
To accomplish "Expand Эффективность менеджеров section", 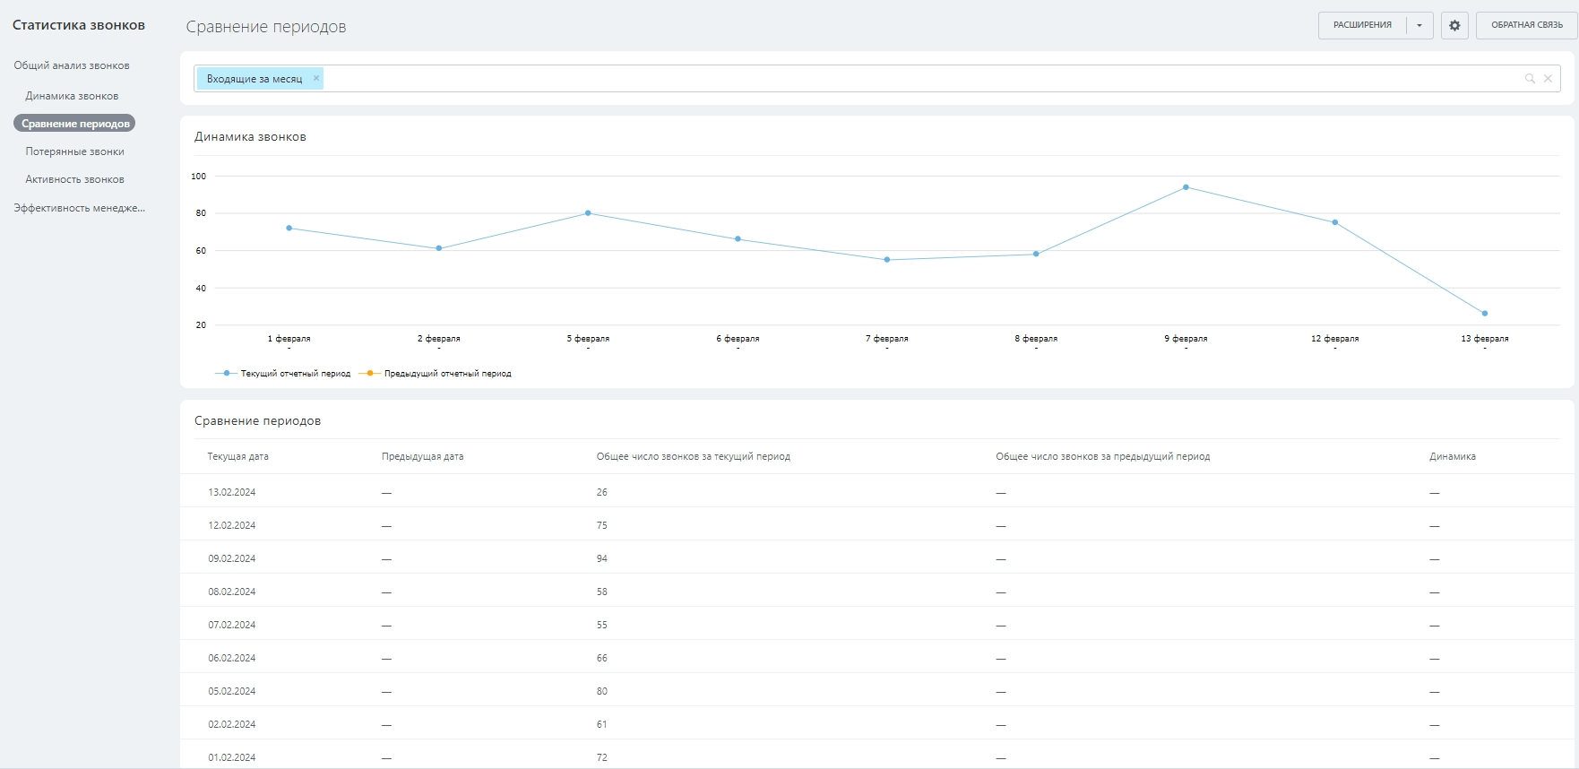I will [x=79, y=208].
